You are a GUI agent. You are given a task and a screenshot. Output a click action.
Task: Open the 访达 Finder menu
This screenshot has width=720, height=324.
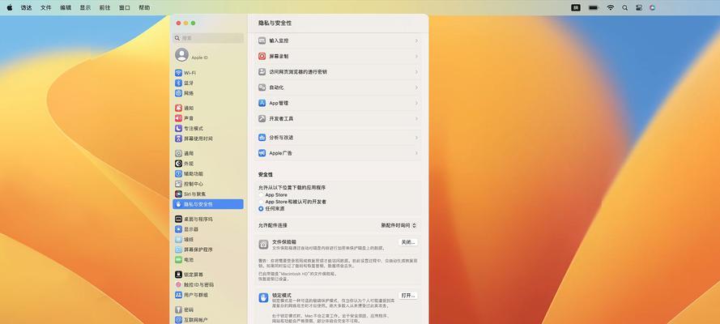coord(26,8)
